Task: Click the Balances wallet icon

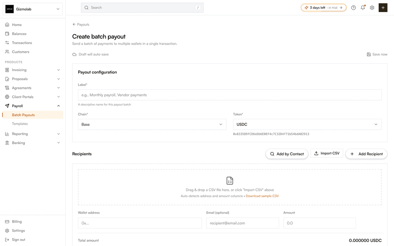Action: pyautogui.click(x=7, y=34)
